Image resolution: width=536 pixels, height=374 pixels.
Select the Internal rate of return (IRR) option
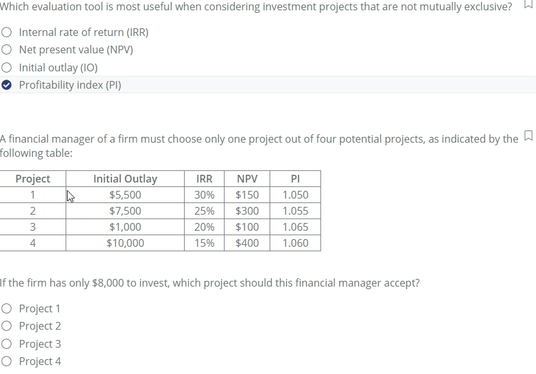6,32
